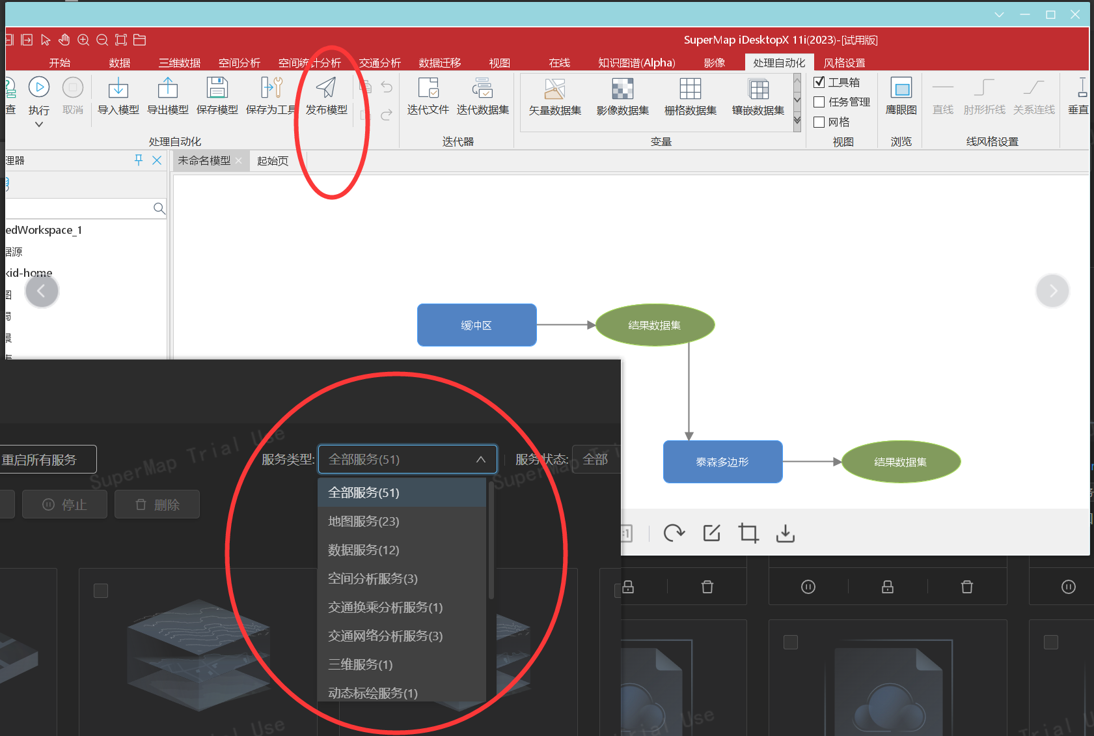Focus the workspace manager search field
Screen dimensions: 1094x736
pos(78,208)
